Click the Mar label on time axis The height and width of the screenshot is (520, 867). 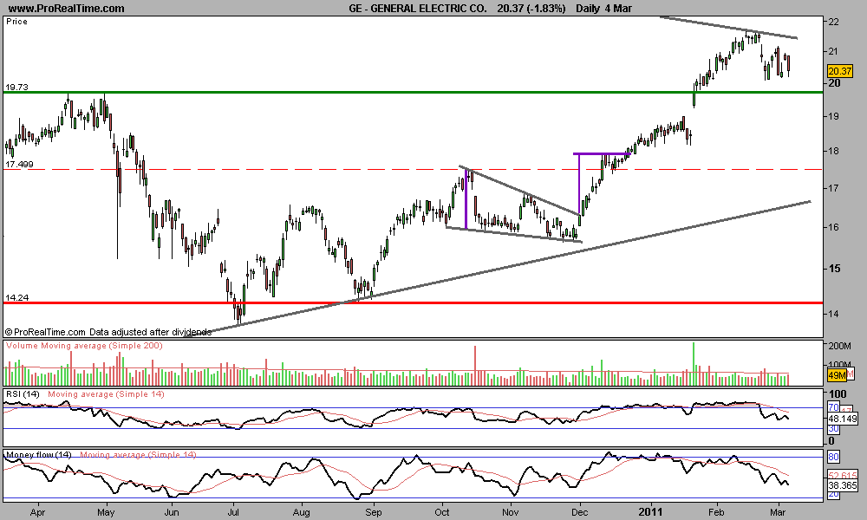point(778,512)
